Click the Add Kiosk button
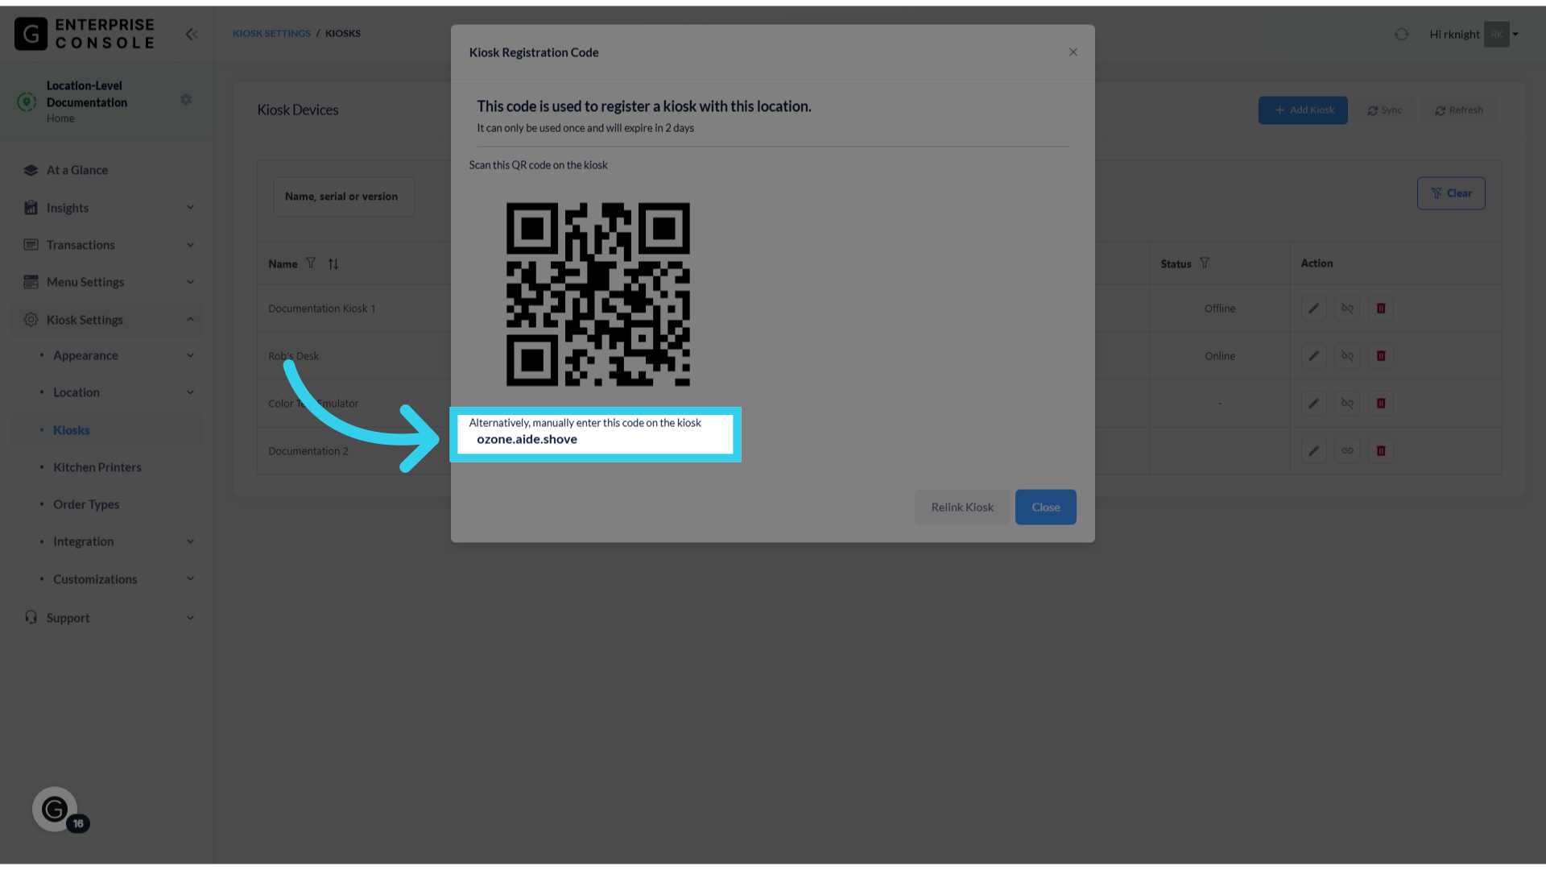The height and width of the screenshot is (870, 1546). click(1303, 110)
